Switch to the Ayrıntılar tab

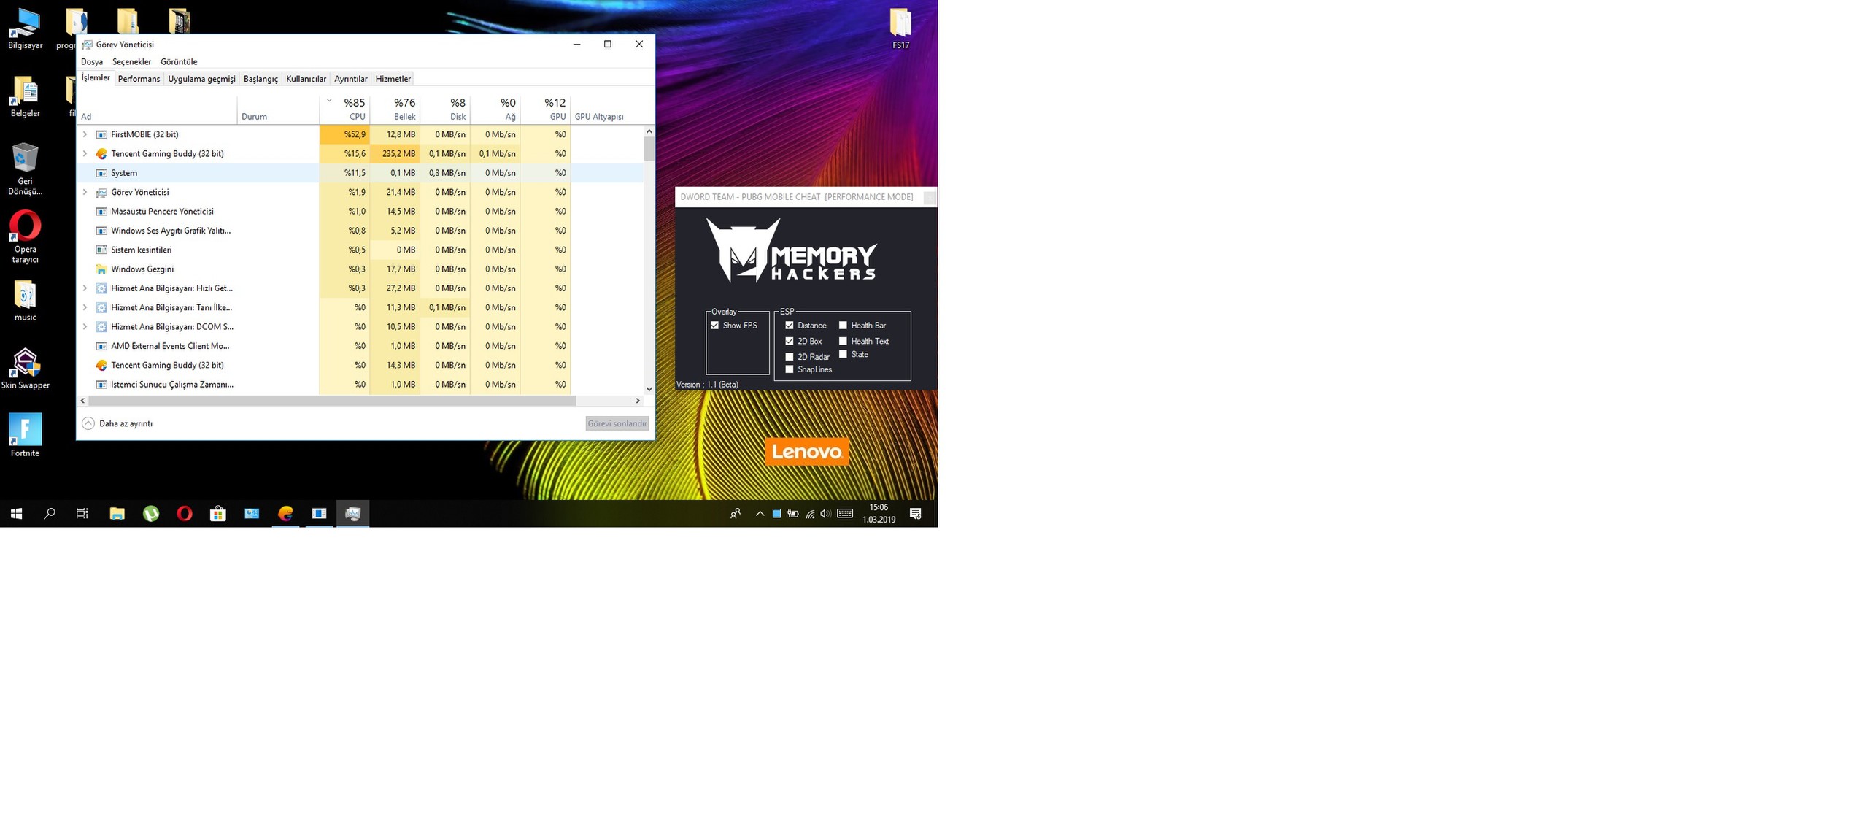coord(350,79)
